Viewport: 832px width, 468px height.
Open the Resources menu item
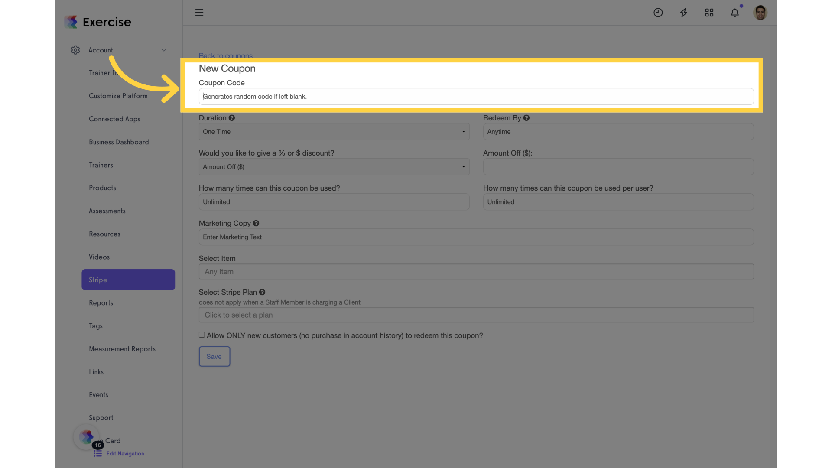coord(104,234)
